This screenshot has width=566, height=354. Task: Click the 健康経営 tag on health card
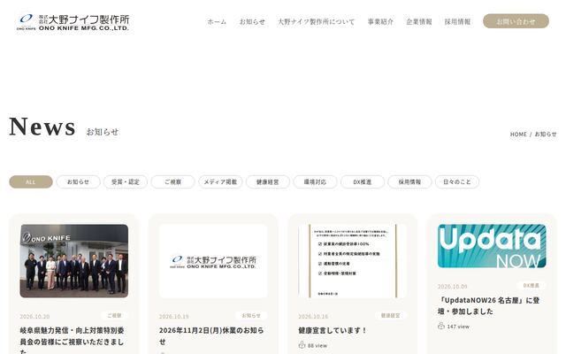[391, 315]
